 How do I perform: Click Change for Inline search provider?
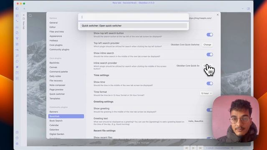pos(207,66)
